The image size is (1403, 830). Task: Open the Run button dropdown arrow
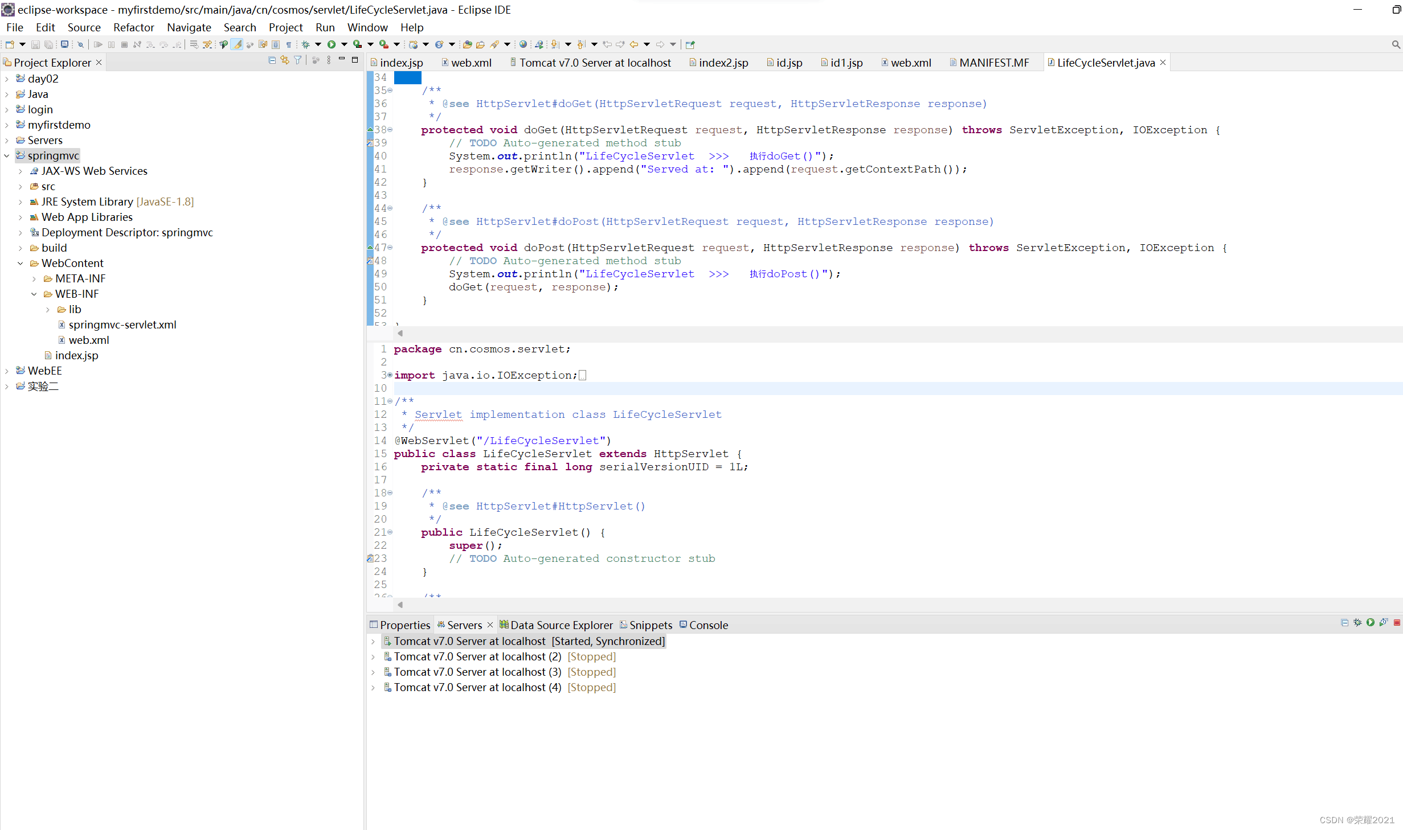click(344, 44)
